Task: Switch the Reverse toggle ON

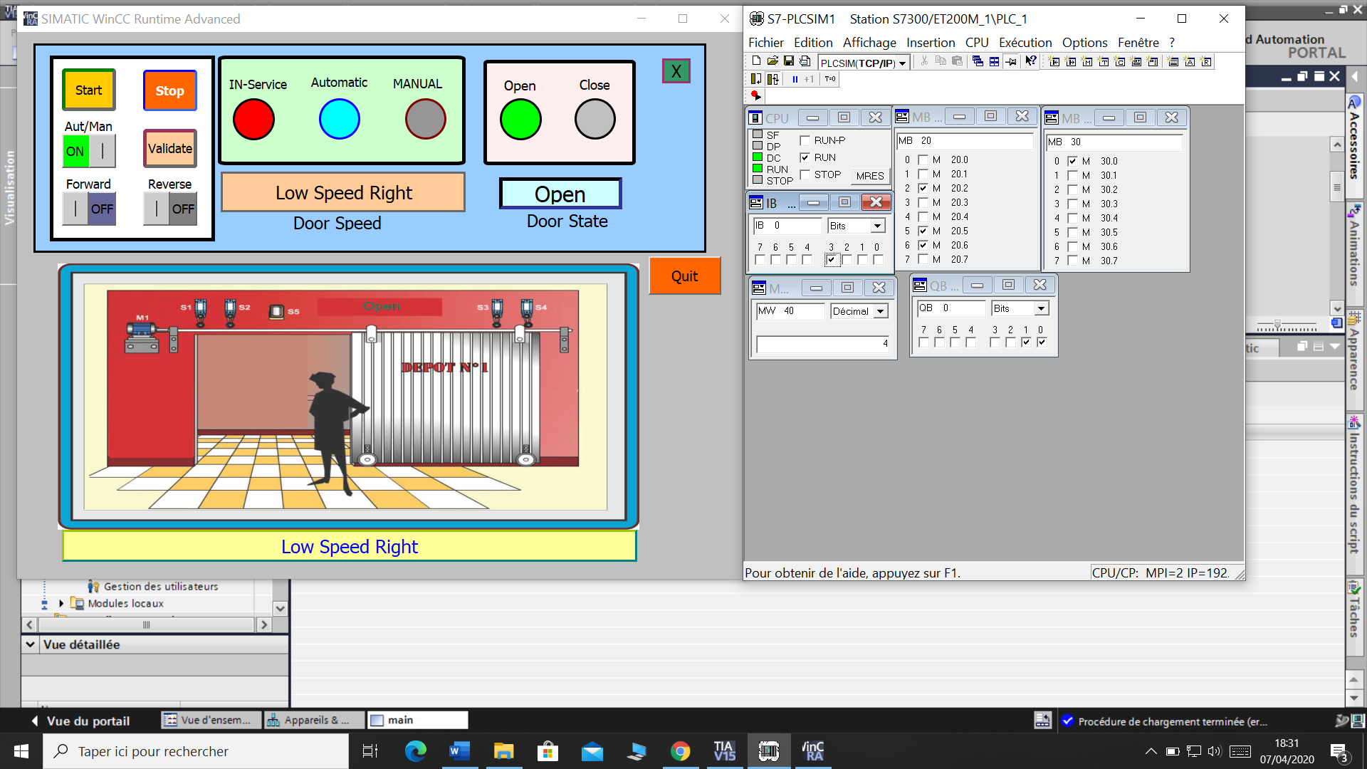Action: (170, 209)
